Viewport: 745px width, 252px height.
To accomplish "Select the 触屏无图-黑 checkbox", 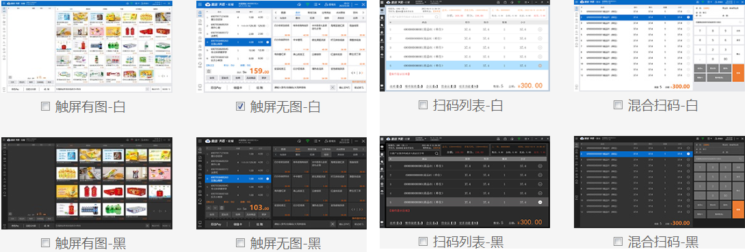I will 240,243.
